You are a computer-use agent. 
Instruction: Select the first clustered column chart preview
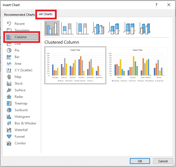(x=75, y=65)
